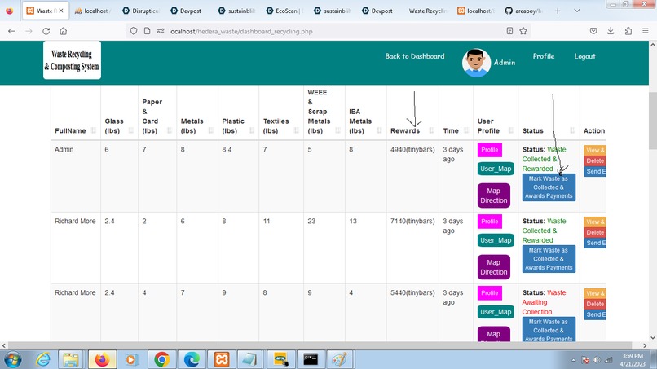This screenshot has height=369, width=657.
Task: Mark Admin waste collected and award payment
Action: [x=549, y=187]
